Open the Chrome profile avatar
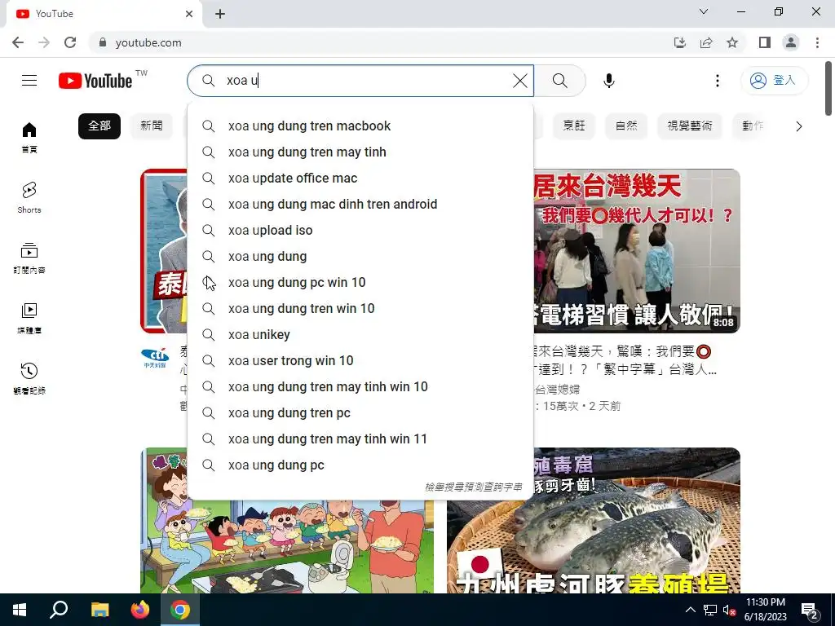Image resolution: width=835 pixels, height=626 pixels. pos(791,42)
